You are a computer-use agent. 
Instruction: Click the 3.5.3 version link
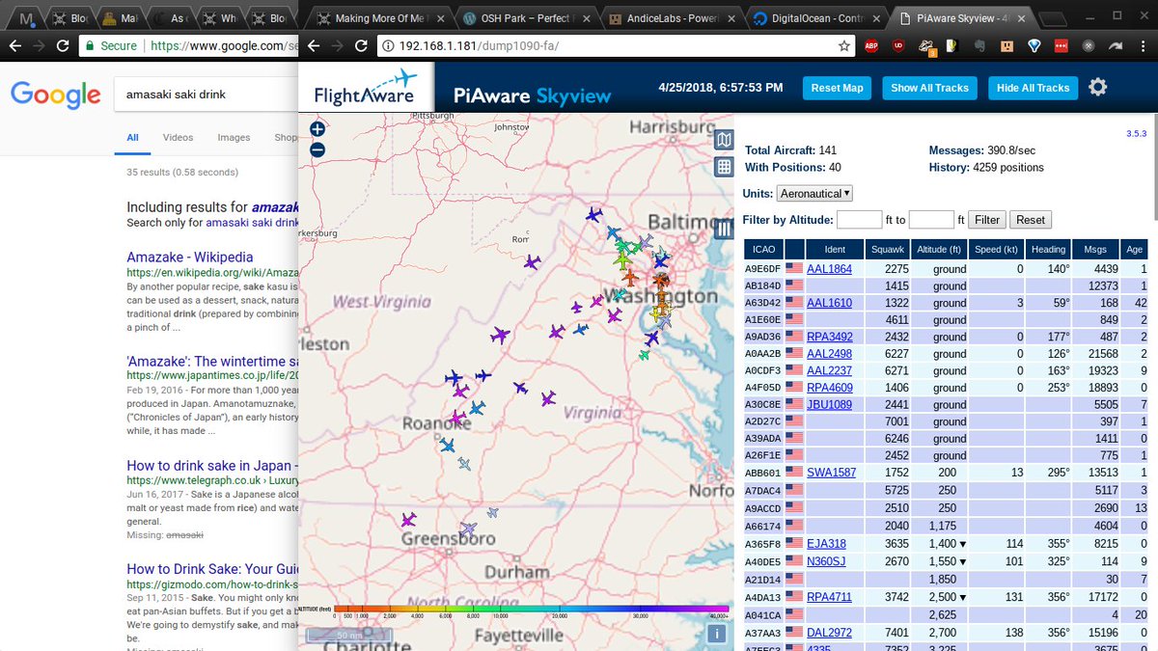coord(1136,134)
